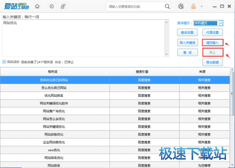
Task: Click the home icon in top bar
Action: tap(37, 7)
